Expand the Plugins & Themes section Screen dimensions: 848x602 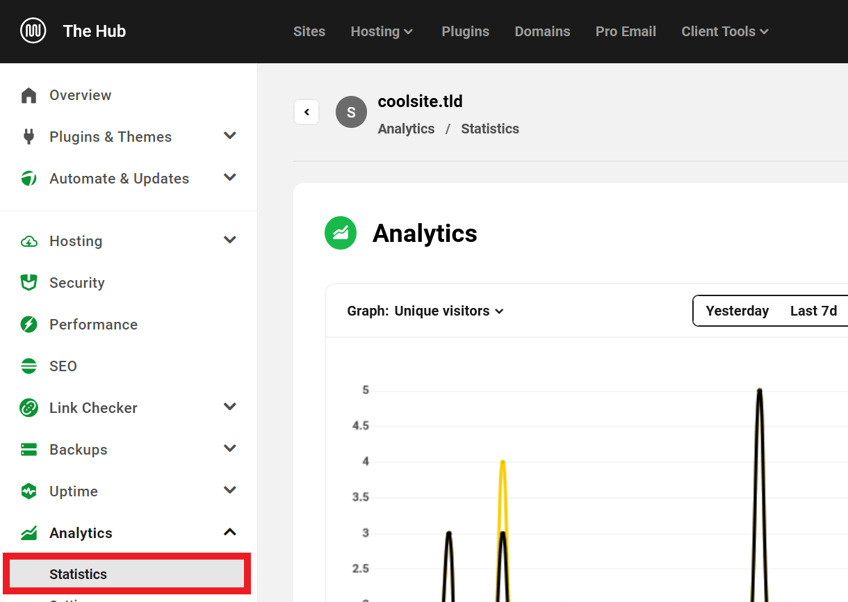[230, 136]
